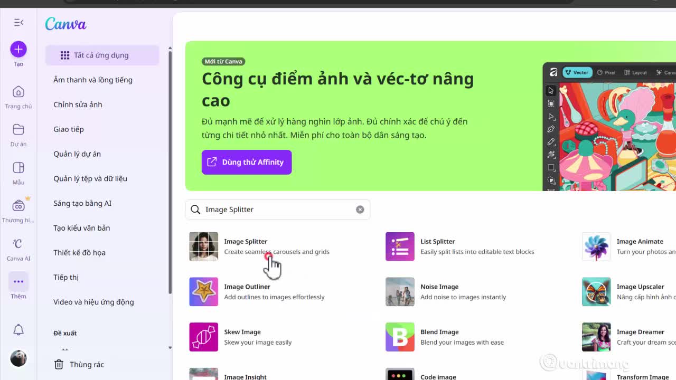Select Tiếp thị category
The width and height of the screenshot is (676, 380).
tap(66, 277)
